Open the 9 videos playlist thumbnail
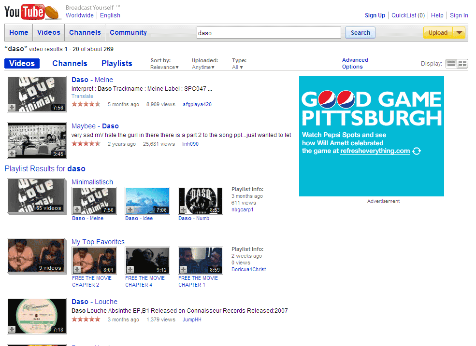This screenshot has height=346, width=476. [x=36, y=256]
